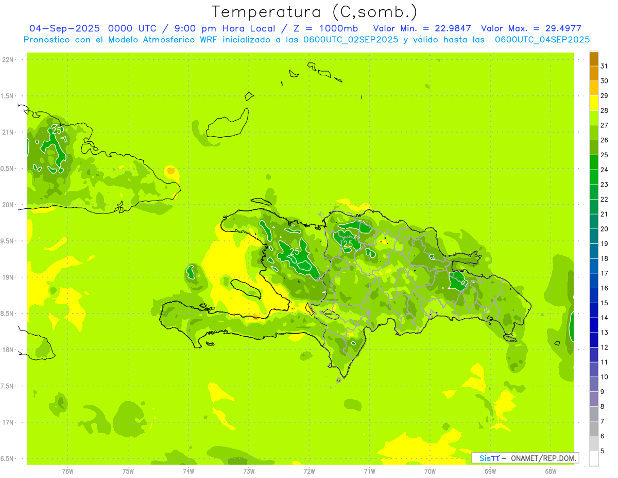Viewport: 618px width, 478px height.
Task: Click the '19N' latitude label
Action: pos(8,277)
